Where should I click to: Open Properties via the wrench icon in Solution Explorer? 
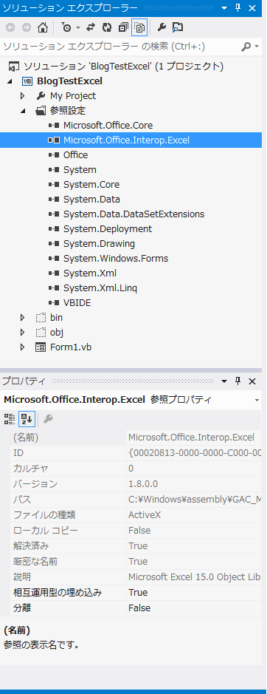click(x=162, y=27)
